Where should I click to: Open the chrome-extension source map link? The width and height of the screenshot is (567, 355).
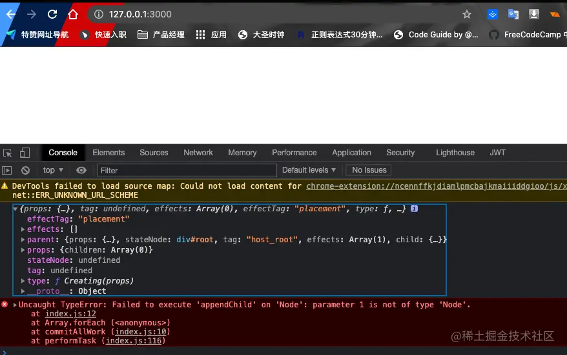[437, 186]
